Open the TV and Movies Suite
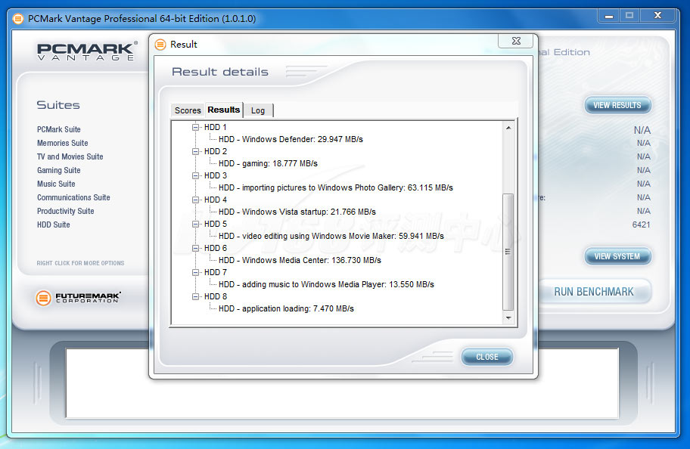 point(70,157)
